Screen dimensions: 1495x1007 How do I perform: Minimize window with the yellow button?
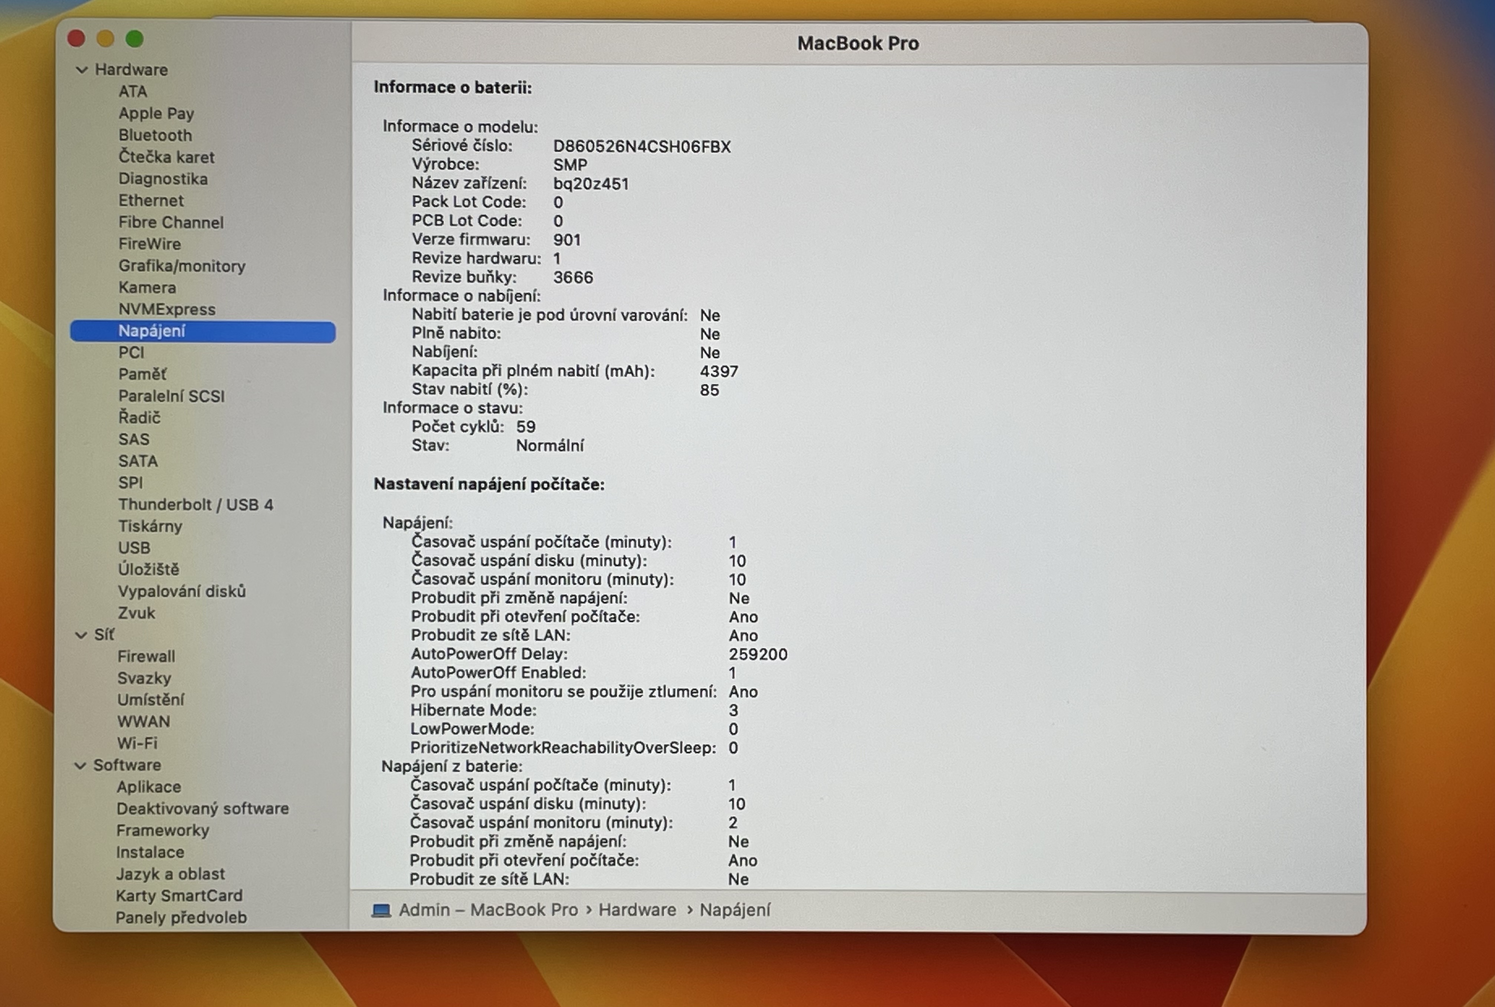click(105, 39)
